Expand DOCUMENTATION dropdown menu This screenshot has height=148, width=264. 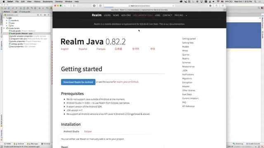point(143,15)
